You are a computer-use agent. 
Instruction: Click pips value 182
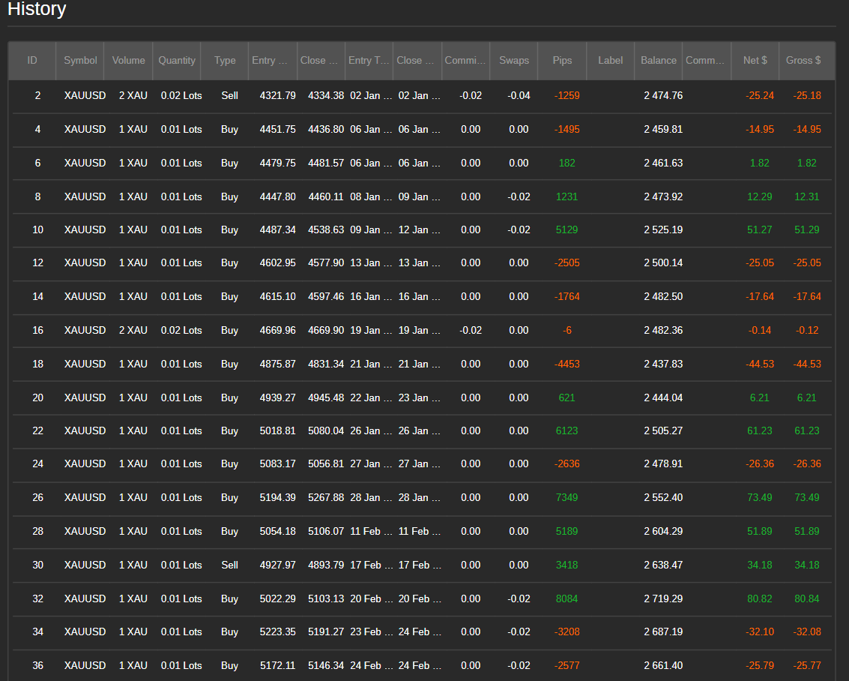click(x=567, y=163)
